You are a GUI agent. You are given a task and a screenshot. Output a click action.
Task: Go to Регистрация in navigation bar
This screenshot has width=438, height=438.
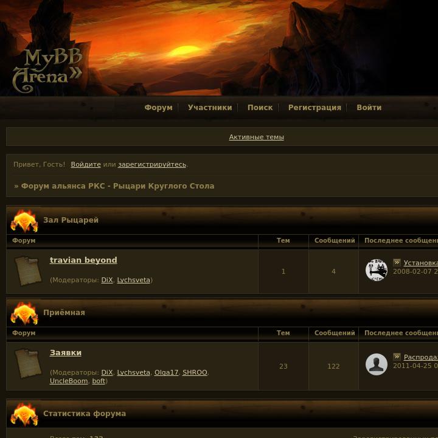pos(315,108)
